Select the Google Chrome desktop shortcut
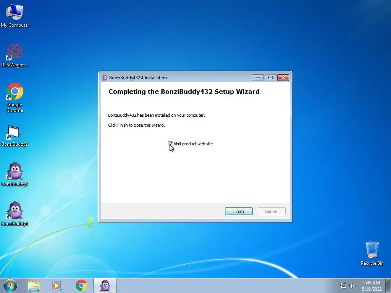This screenshot has width=391, height=293. [15, 98]
